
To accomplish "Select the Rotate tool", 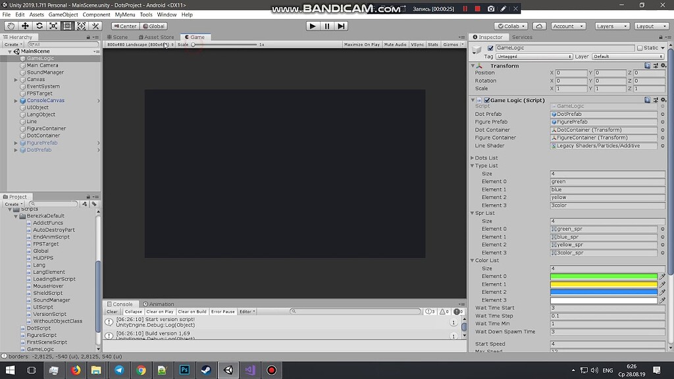I will coord(39,26).
